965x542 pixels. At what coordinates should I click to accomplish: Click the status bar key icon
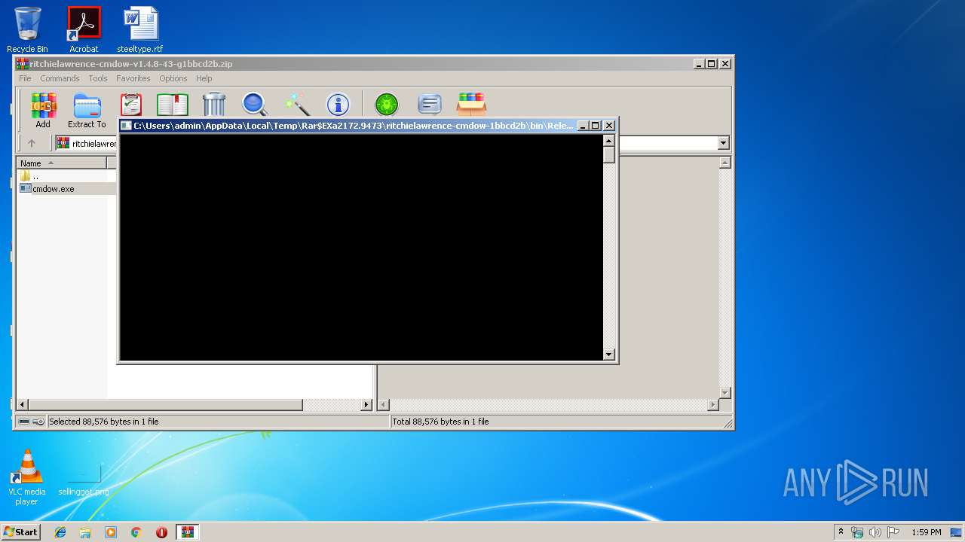tap(38, 422)
